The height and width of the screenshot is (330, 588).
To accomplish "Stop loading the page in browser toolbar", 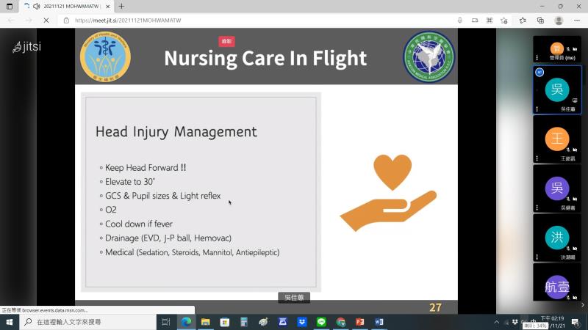I will (x=46, y=21).
